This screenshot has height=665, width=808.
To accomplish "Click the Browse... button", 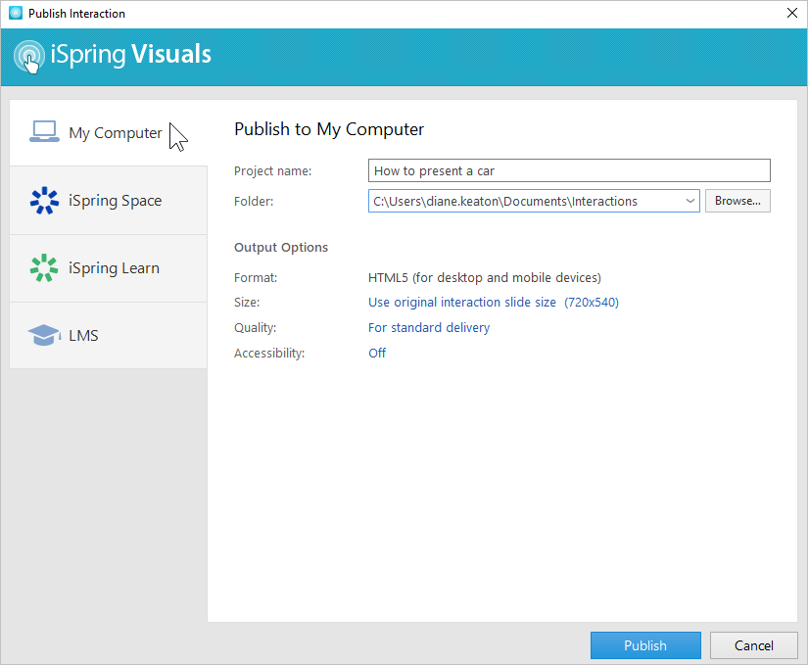I will 737,201.
